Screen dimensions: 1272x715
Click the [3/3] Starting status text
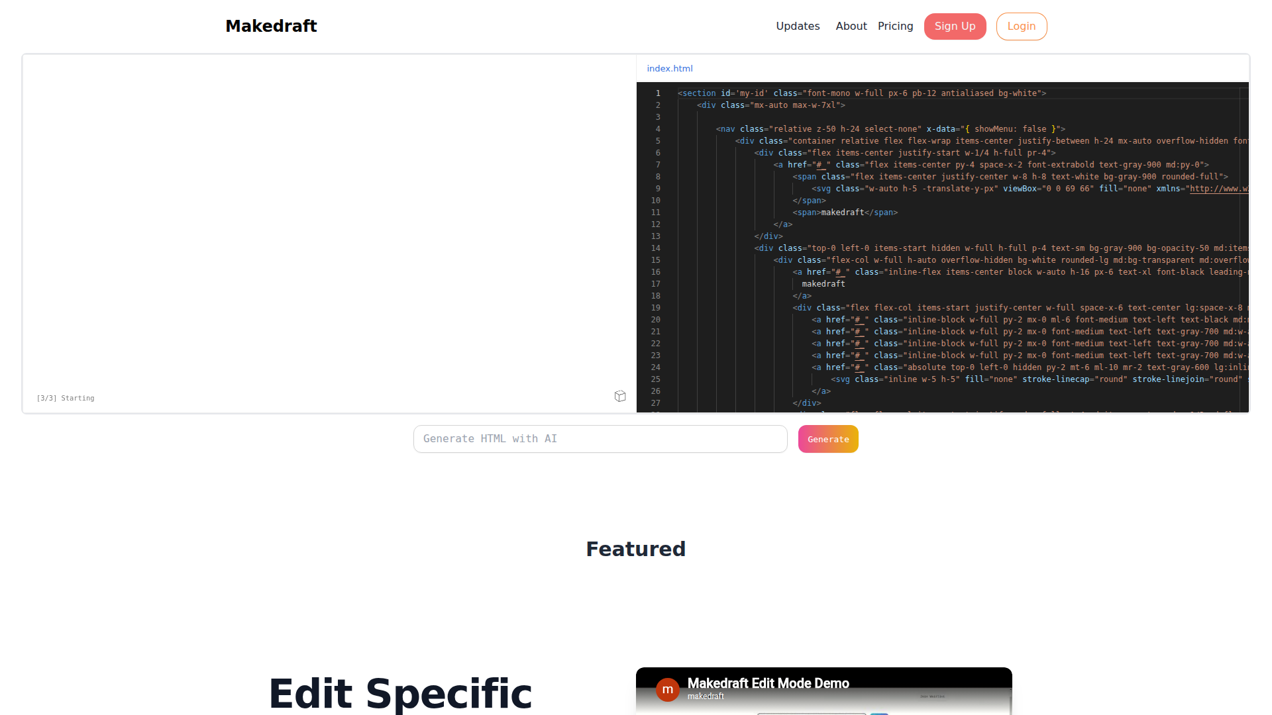point(66,399)
